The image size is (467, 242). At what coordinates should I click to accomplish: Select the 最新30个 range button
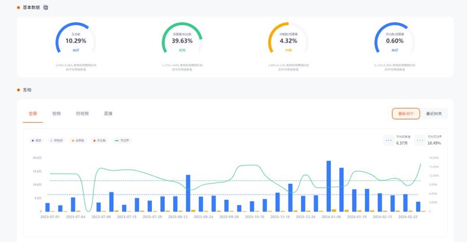coord(406,114)
